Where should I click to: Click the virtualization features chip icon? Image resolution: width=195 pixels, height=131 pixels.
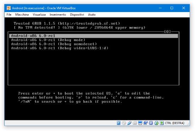tap(151, 123)
